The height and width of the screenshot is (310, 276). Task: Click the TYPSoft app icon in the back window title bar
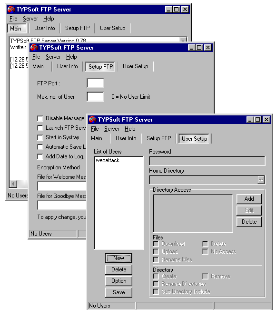tap(11, 9)
